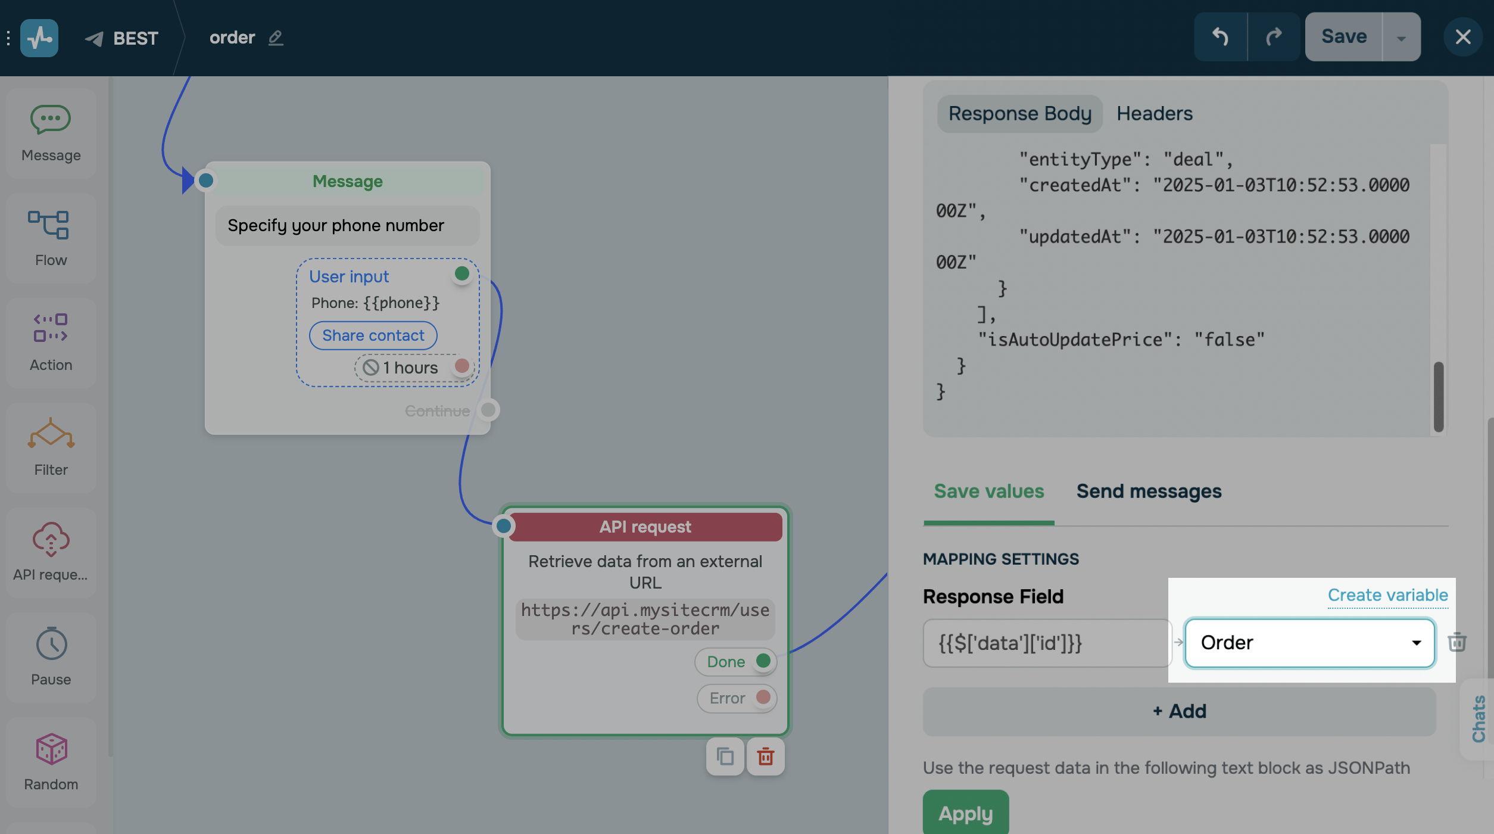Select the Pause element icon
Viewport: 1494px width, 834px height.
tap(51, 657)
